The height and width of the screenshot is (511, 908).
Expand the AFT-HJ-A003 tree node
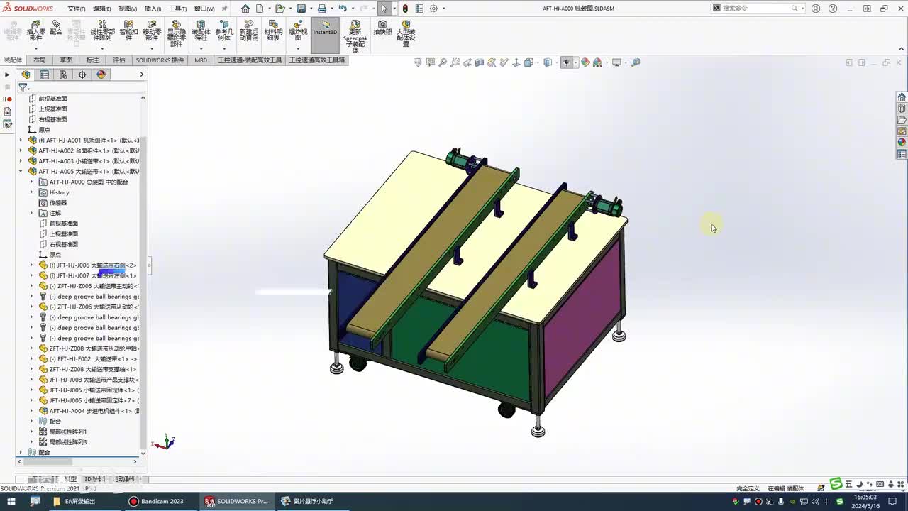21,161
